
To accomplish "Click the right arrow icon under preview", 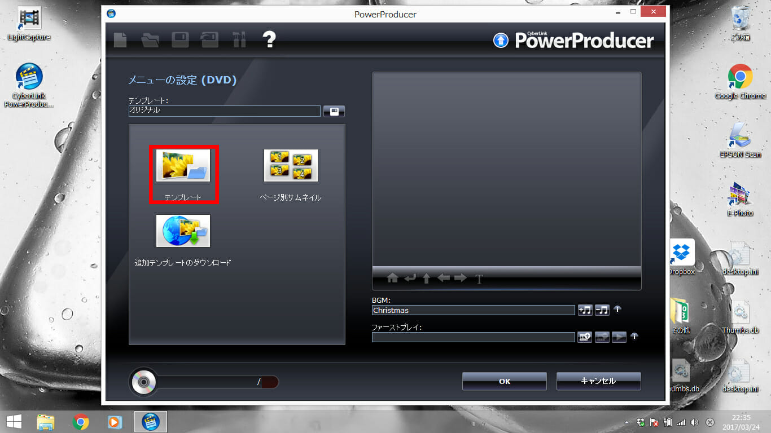I will coord(461,278).
